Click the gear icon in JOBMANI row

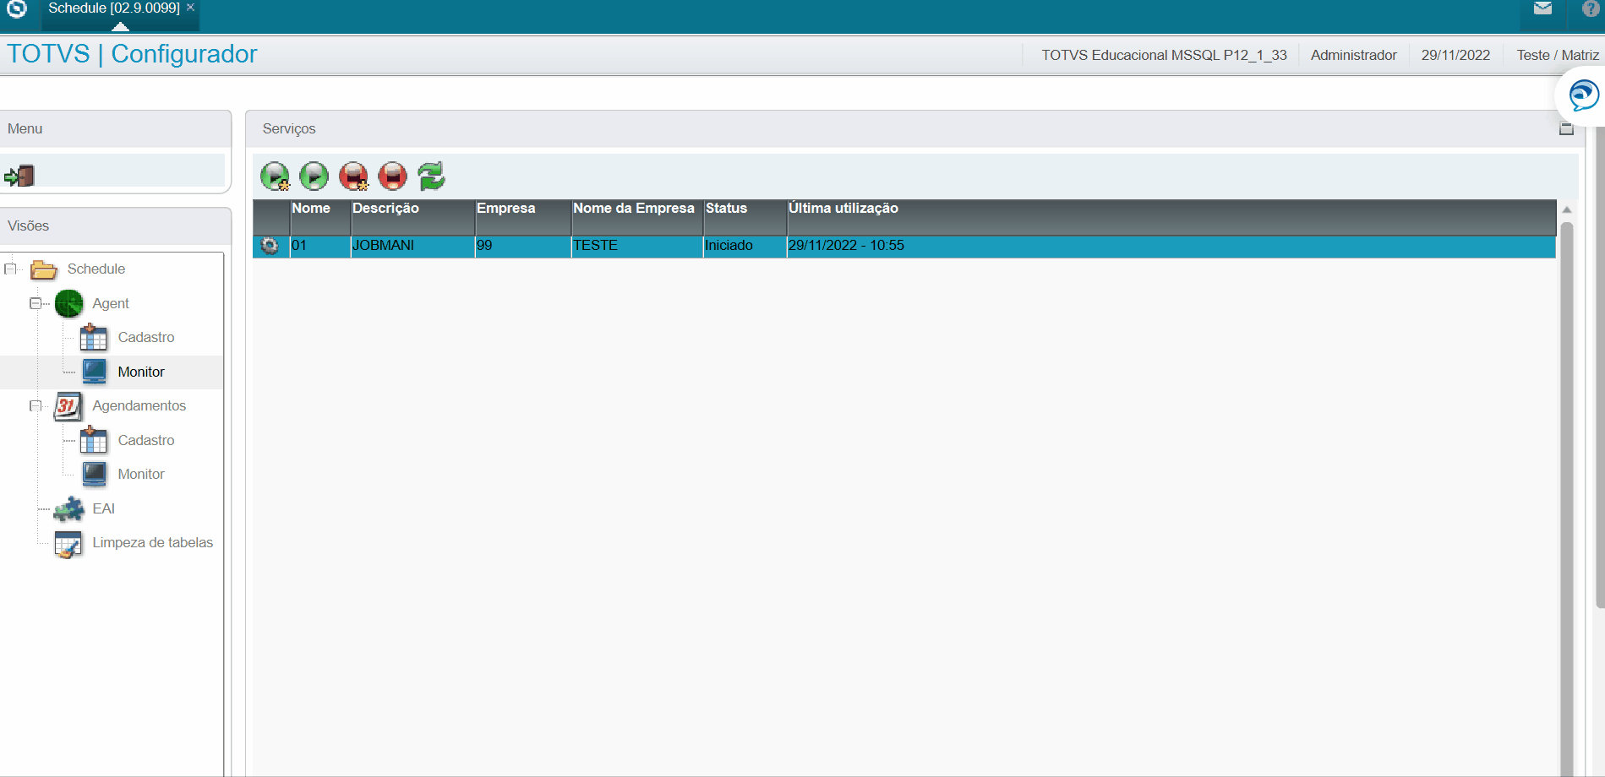[x=270, y=246]
